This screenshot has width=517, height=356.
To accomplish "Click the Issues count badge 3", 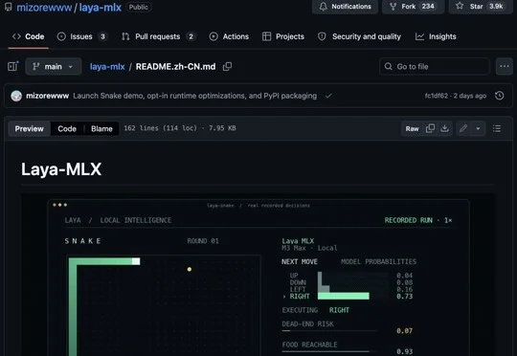I will 102,36.
